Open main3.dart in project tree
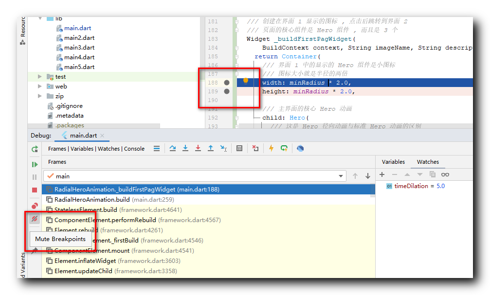 point(79,48)
